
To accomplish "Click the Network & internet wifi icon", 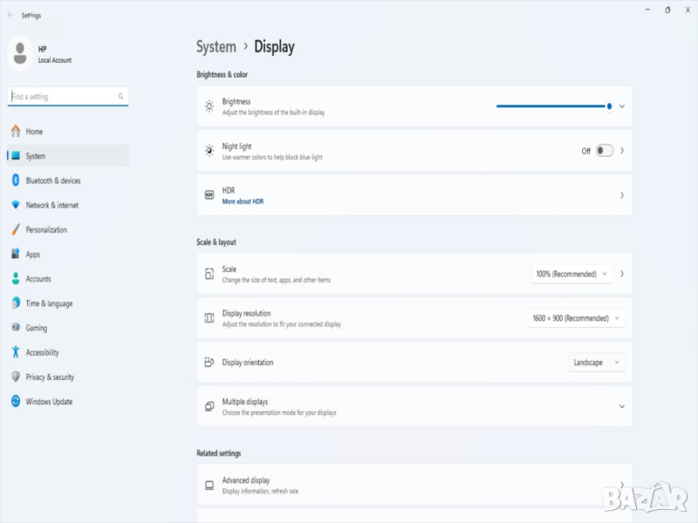I will pos(16,205).
